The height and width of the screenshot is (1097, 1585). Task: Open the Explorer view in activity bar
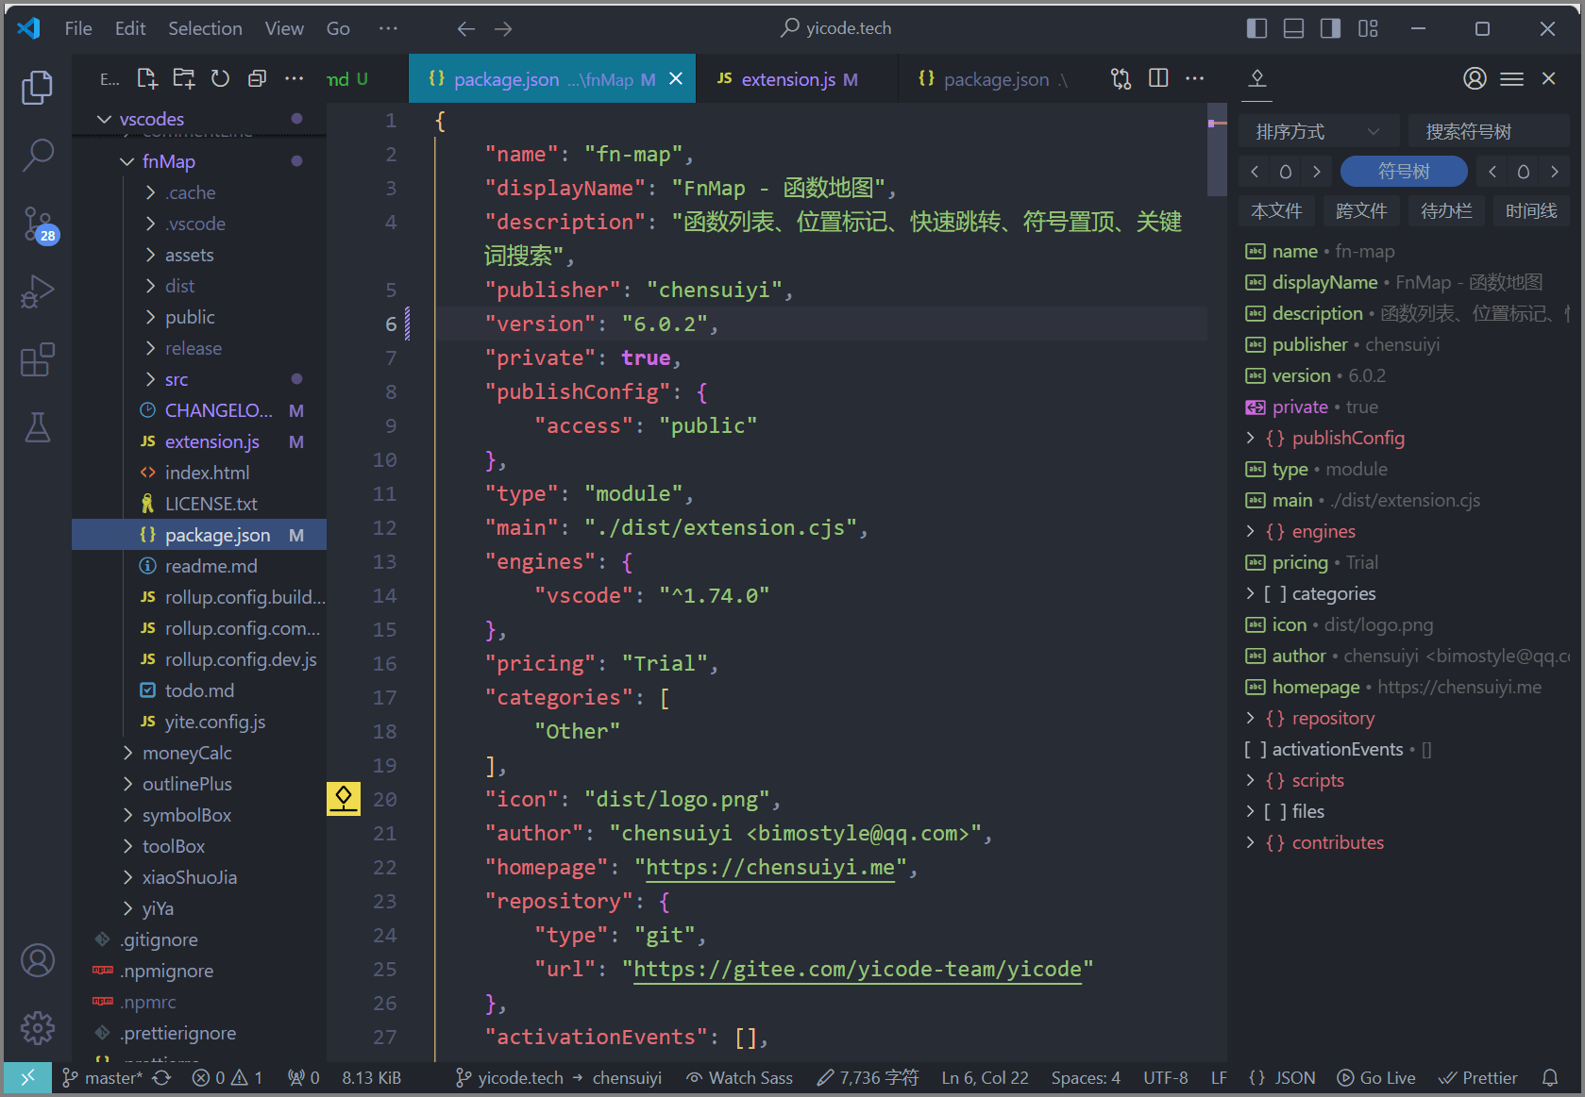pos(38,88)
